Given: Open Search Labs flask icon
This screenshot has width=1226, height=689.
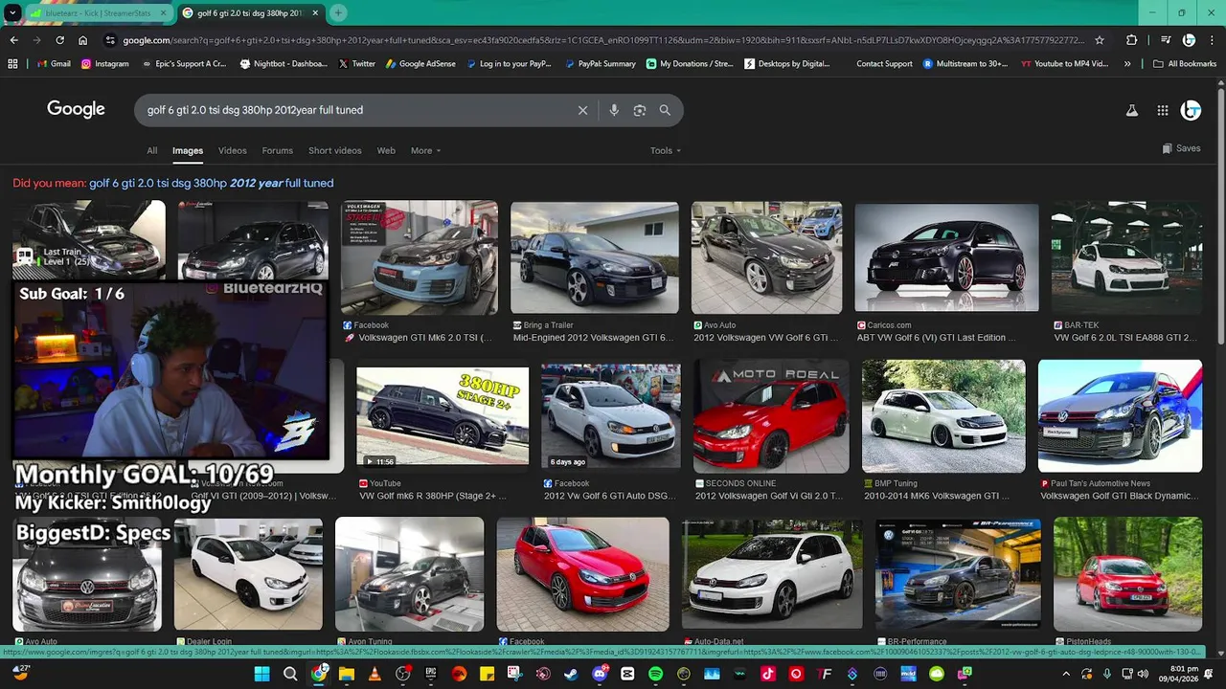Looking at the screenshot, I should coord(1131,110).
